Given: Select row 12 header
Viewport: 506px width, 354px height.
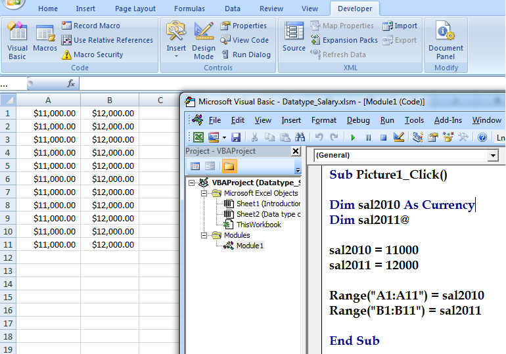Looking at the screenshot, I should 8,258.
